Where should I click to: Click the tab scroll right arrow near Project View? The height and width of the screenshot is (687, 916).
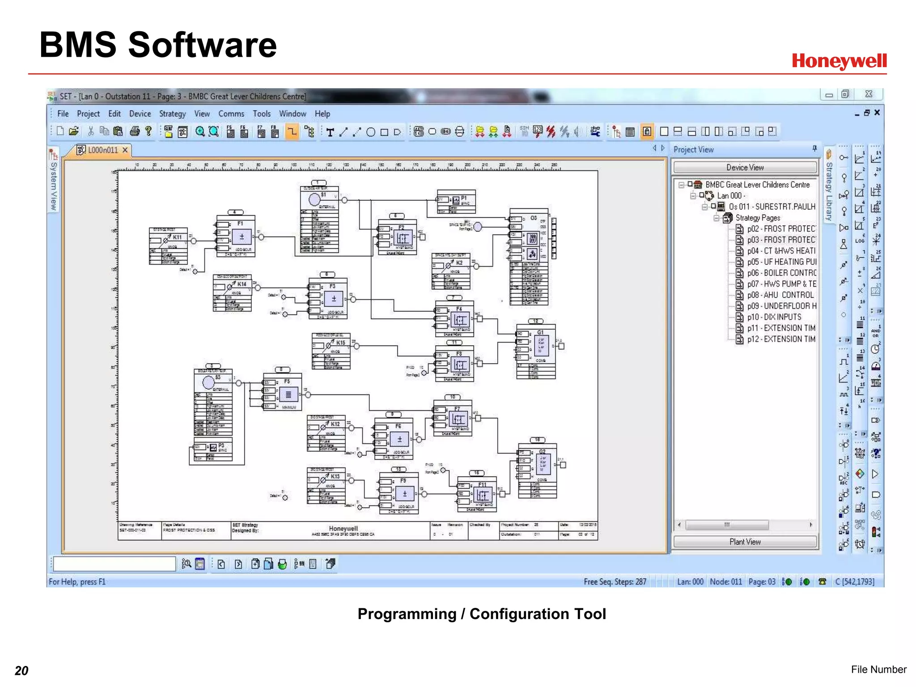[x=663, y=148]
